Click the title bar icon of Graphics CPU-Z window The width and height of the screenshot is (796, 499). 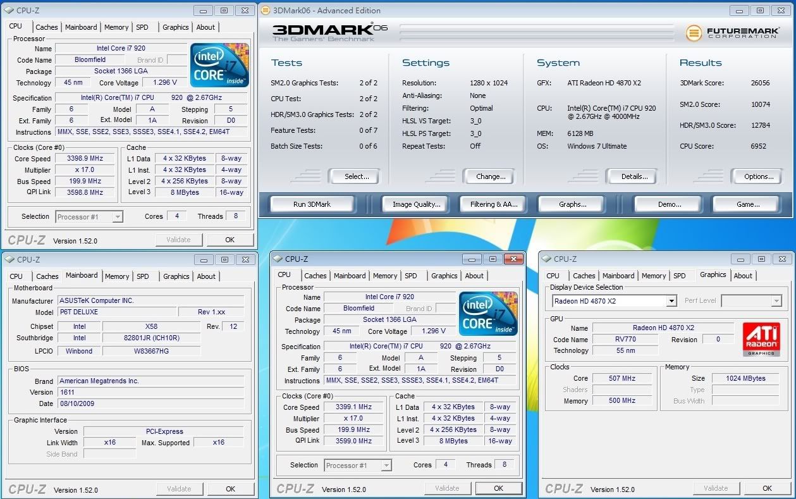coord(546,259)
